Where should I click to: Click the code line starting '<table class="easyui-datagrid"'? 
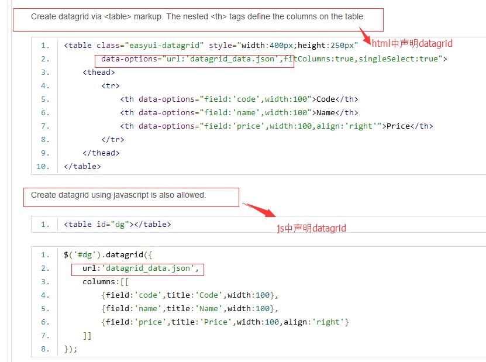(211, 46)
